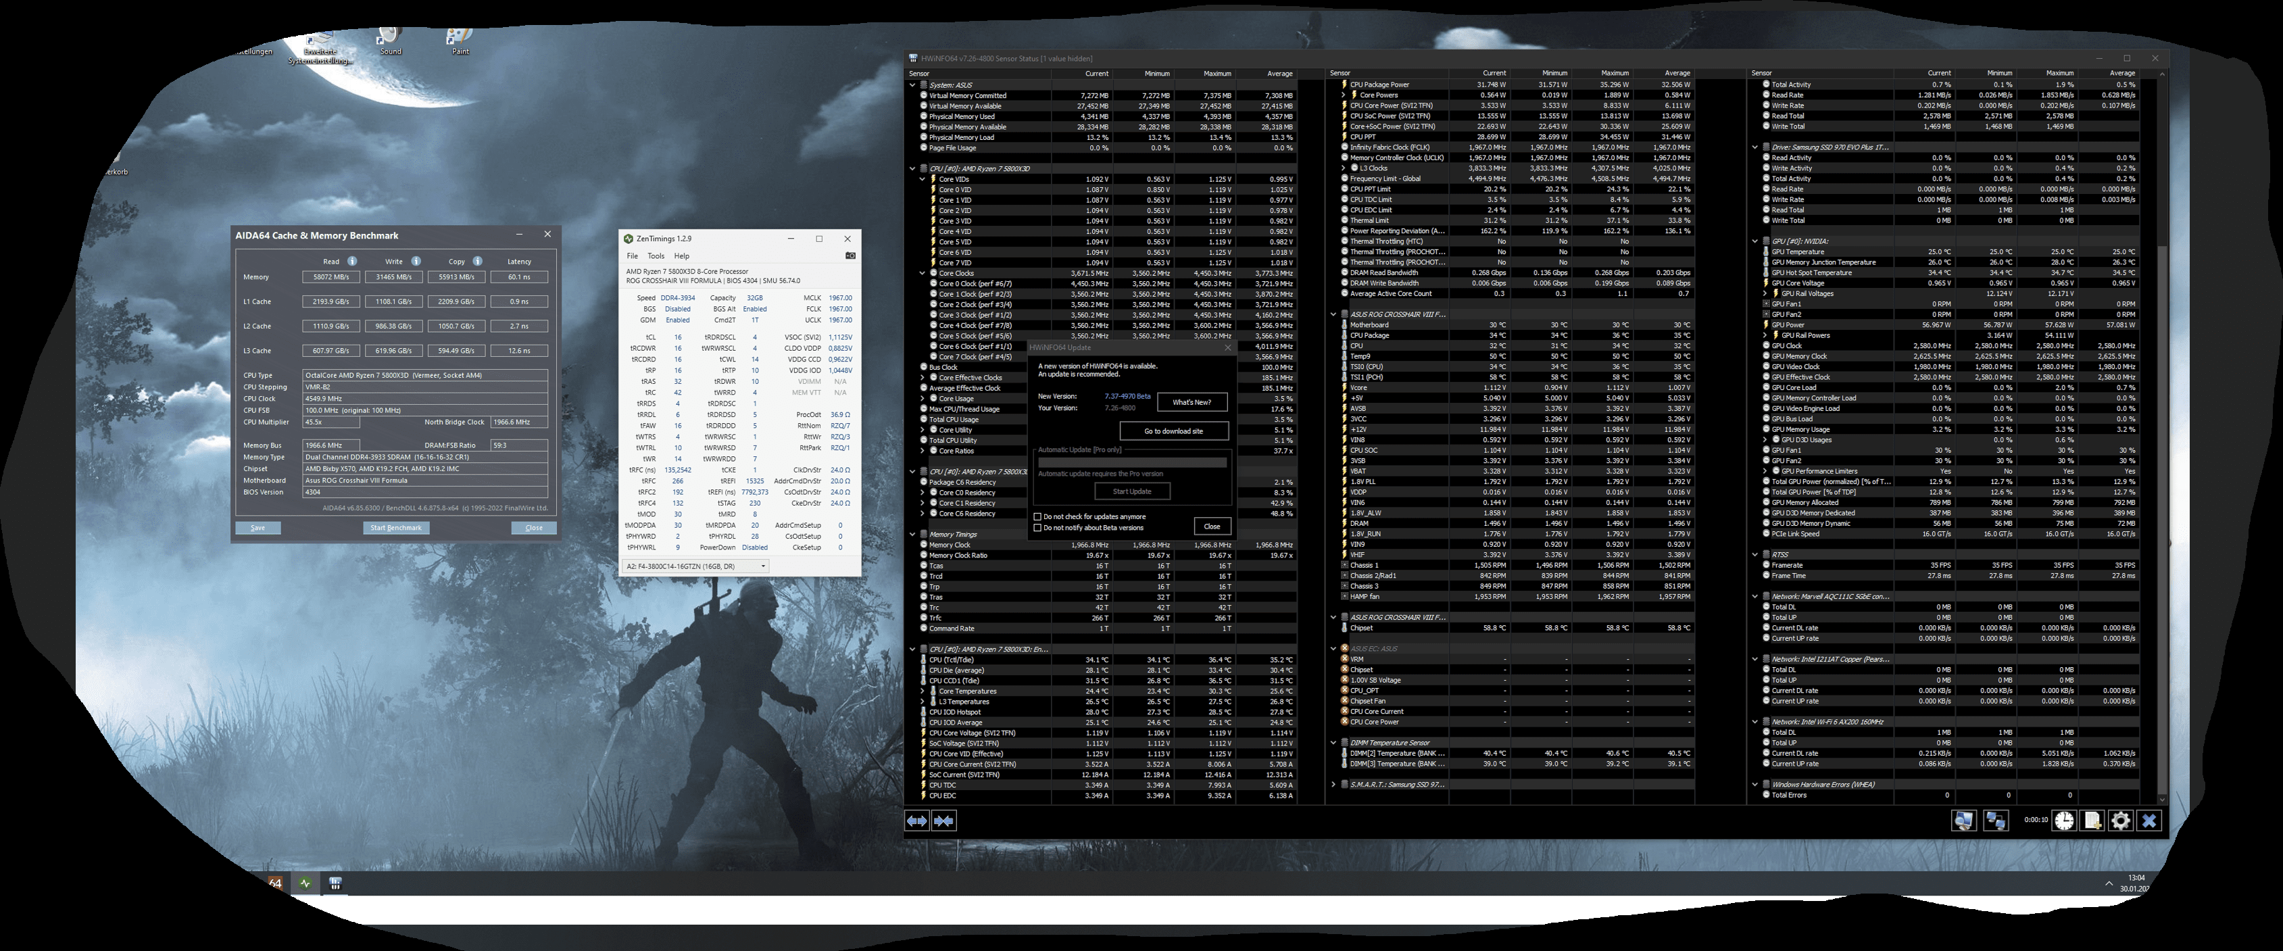Click the HWiNFO sensor window vertical scrollbar

pos(2163,435)
